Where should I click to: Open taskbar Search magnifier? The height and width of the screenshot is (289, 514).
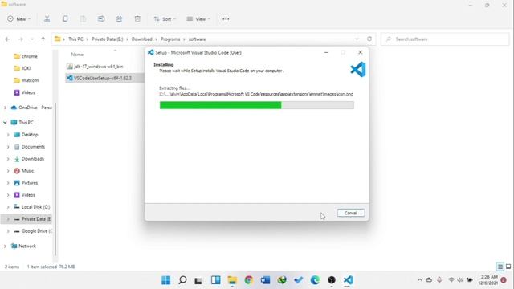(x=182, y=280)
